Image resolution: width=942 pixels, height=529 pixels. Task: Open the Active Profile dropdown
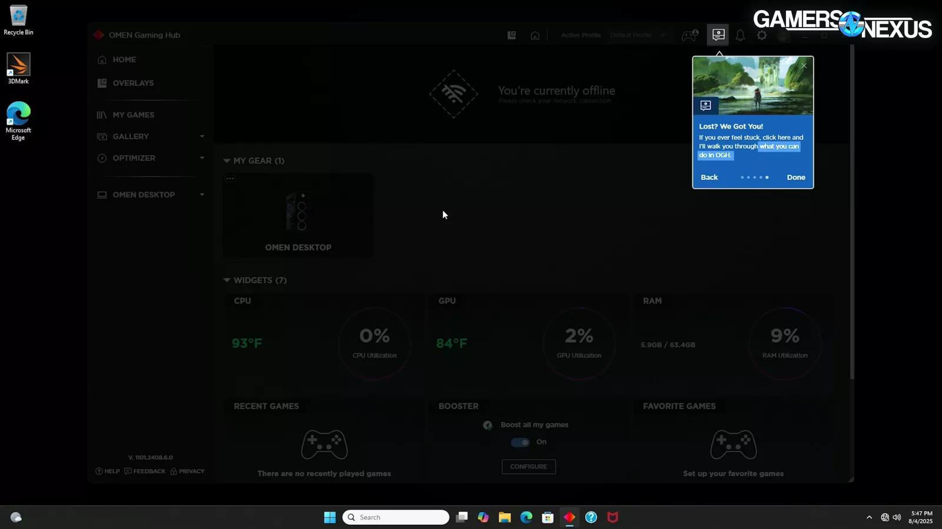click(638, 35)
